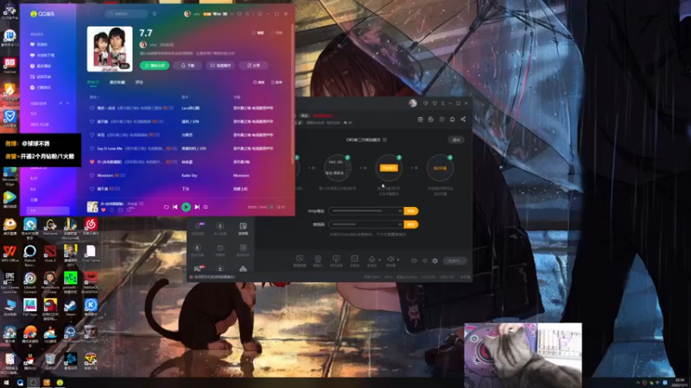Click song title Say U Love Me

click(x=110, y=148)
